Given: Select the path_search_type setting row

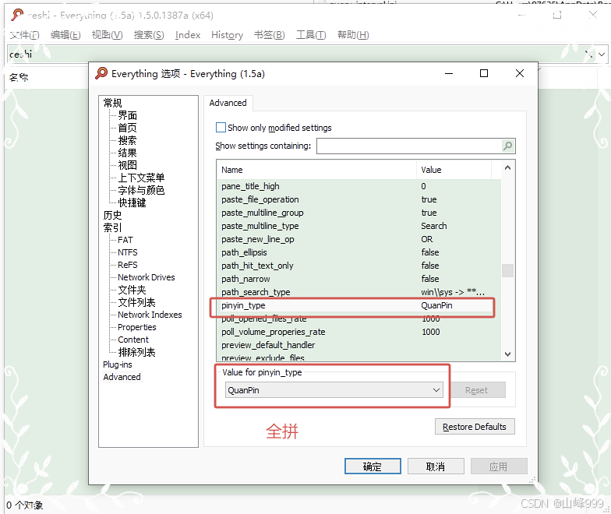Looking at the screenshot, I should 358,292.
